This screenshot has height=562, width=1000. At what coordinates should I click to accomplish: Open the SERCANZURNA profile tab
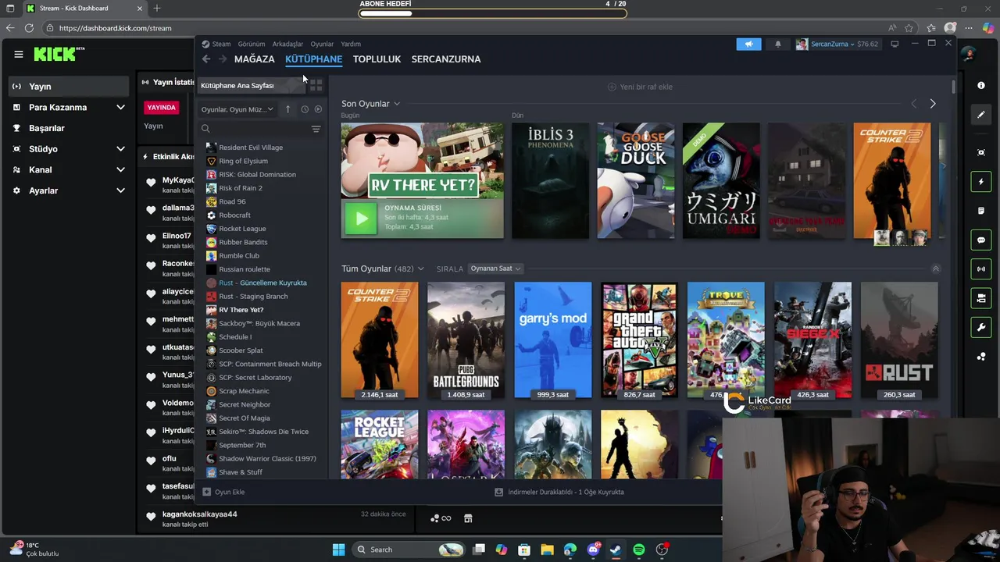[446, 59]
